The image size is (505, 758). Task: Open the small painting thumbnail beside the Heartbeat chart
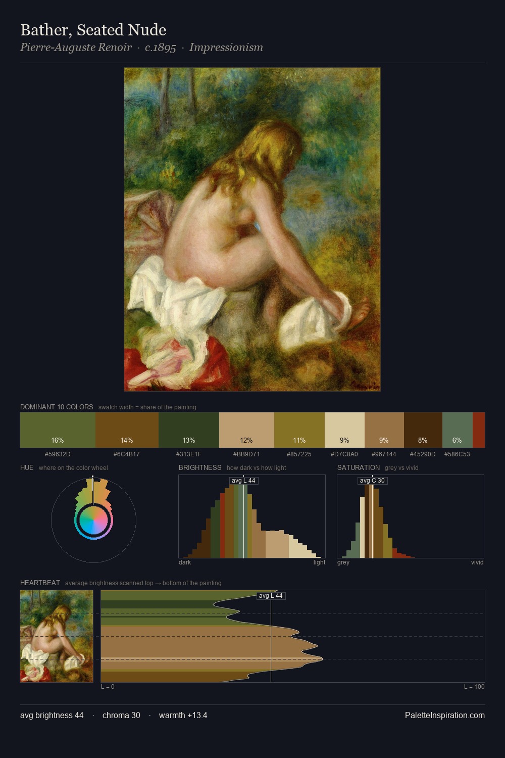click(57, 636)
